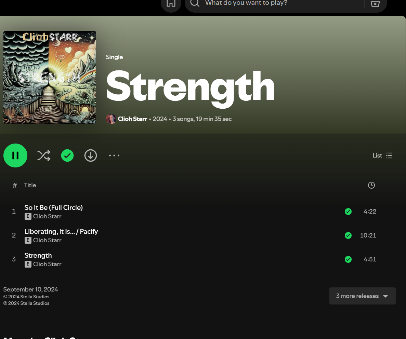406x339 pixels.
Task: Go to the Home icon
Action: [171, 3]
